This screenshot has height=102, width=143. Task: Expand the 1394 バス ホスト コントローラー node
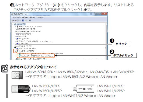pyautogui.click(x=15, y=27)
